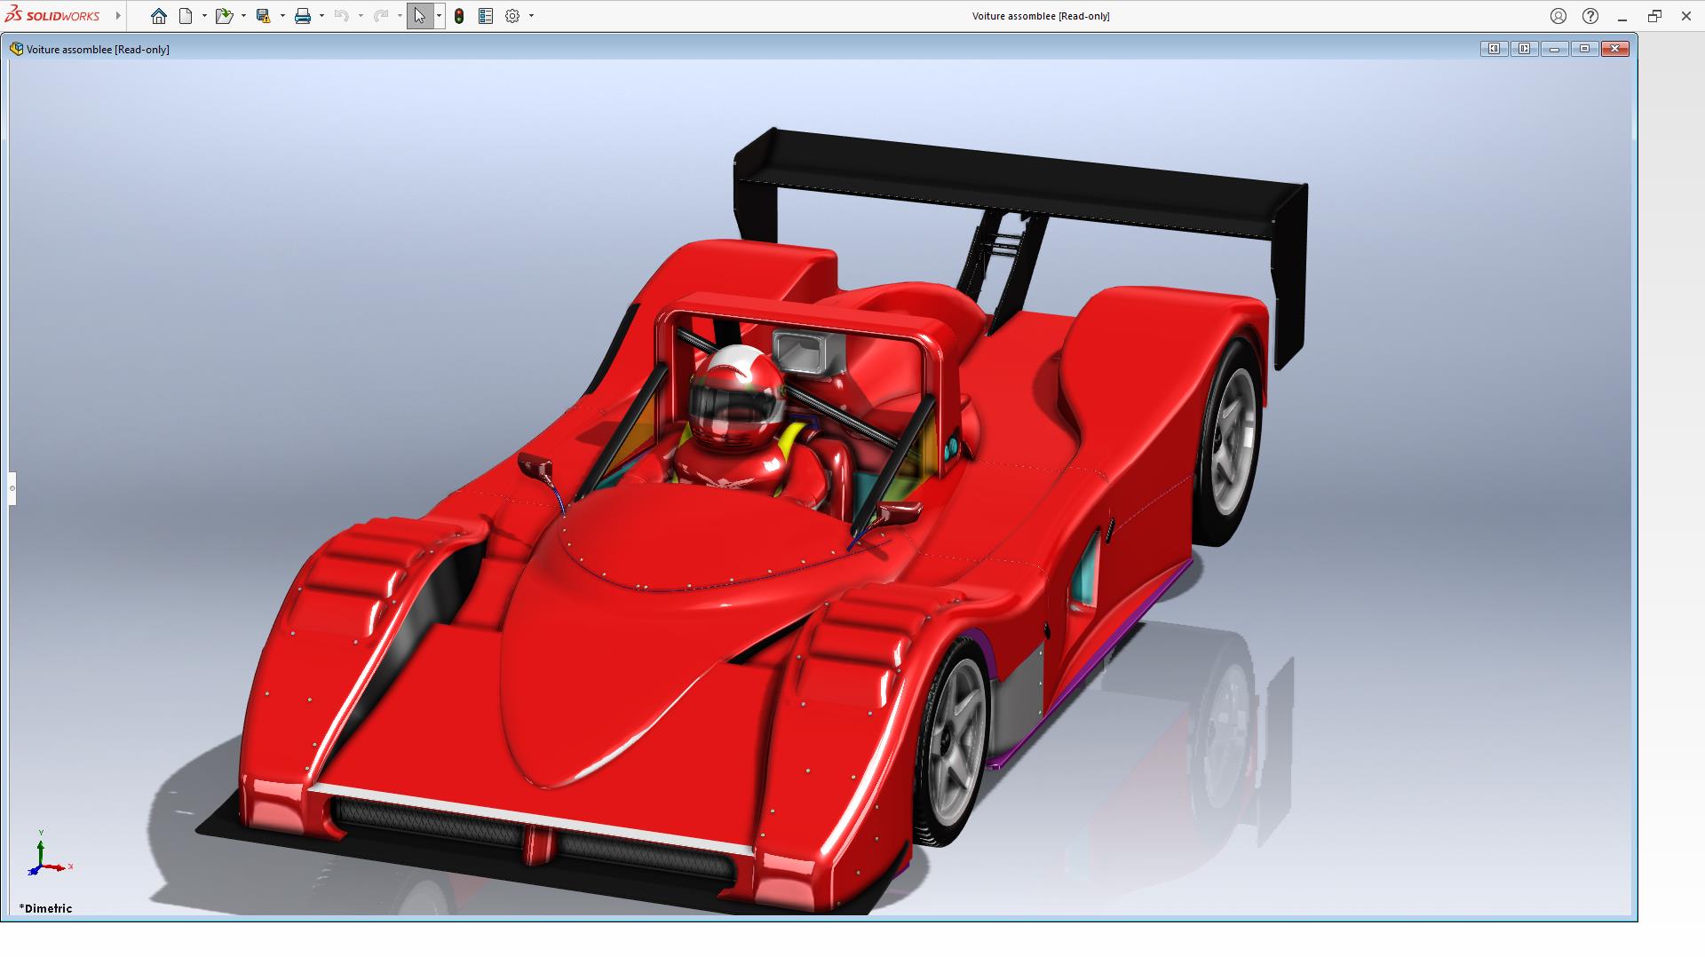Expand the collapsed left panel handle
1705x957 pixels.
(x=12, y=488)
